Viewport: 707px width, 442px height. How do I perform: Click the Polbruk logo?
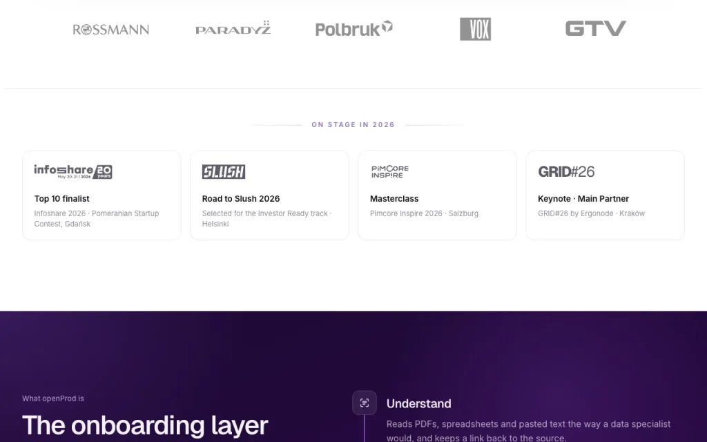354,28
